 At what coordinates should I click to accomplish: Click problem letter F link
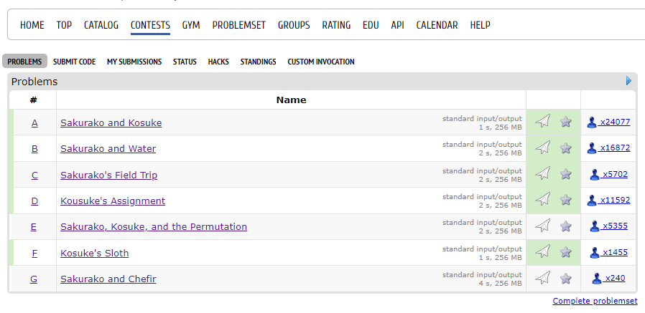click(x=34, y=253)
